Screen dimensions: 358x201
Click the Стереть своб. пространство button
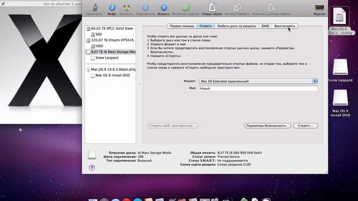173,126
